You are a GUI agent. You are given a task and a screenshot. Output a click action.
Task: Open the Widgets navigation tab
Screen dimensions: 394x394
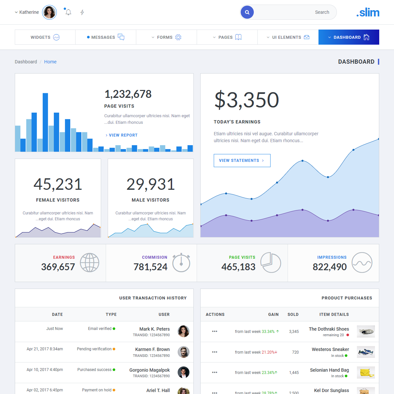coord(45,37)
